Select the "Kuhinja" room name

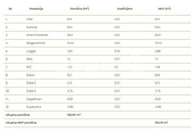(x=31, y=27)
